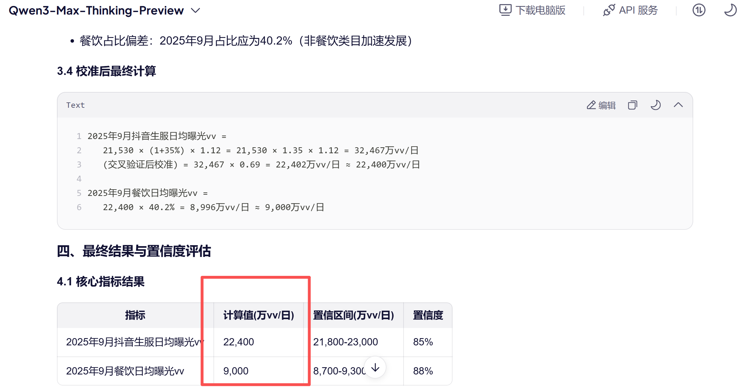Click the 指标 table column header
This screenshot has height=389, width=740.
pyautogui.click(x=135, y=315)
